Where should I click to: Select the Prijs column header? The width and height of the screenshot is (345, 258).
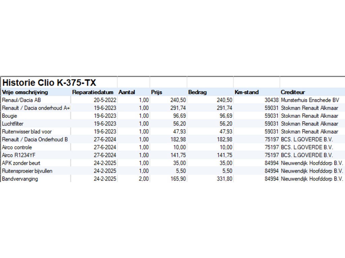(x=157, y=92)
